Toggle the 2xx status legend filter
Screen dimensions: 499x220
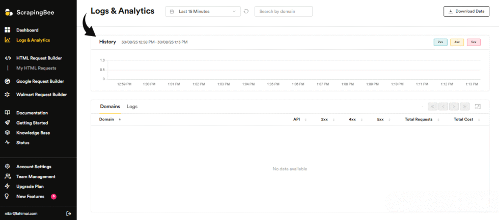point(440,42)
